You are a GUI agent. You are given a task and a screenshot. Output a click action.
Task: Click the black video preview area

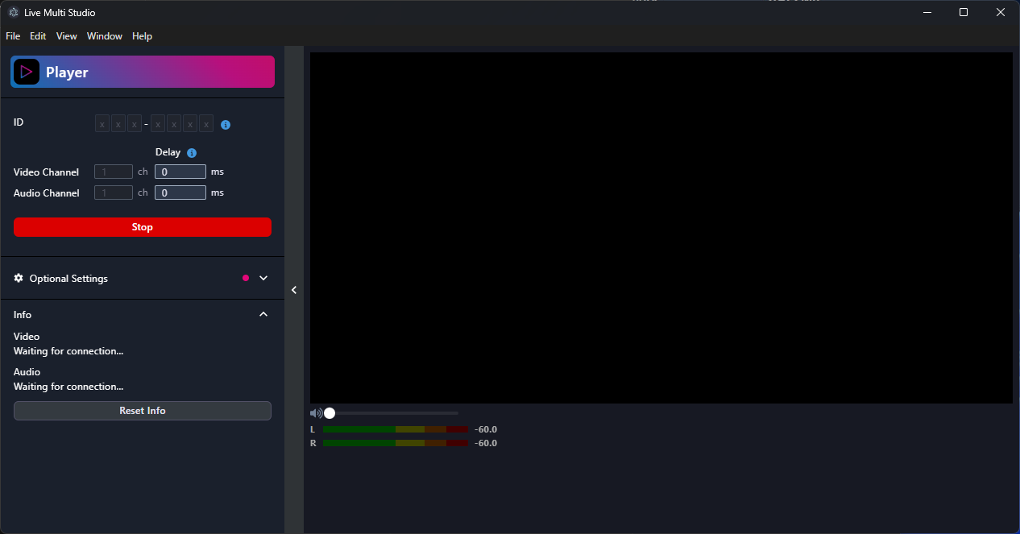click(x=661, y=228)
